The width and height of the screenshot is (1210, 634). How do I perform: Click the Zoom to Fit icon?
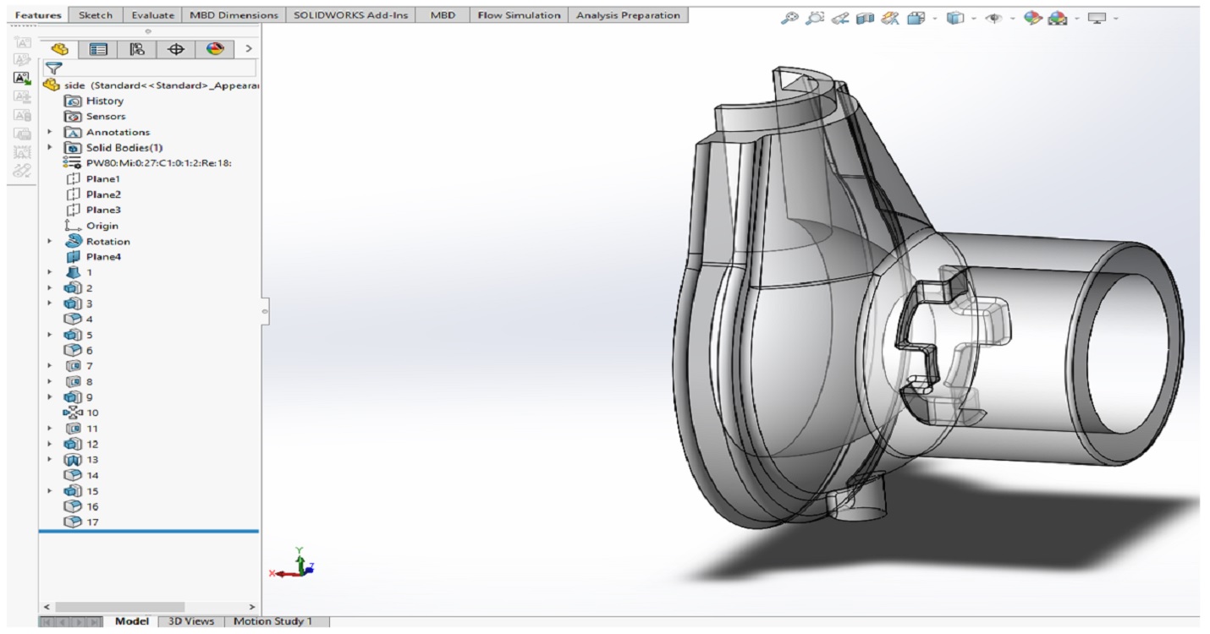click(789, 18)
